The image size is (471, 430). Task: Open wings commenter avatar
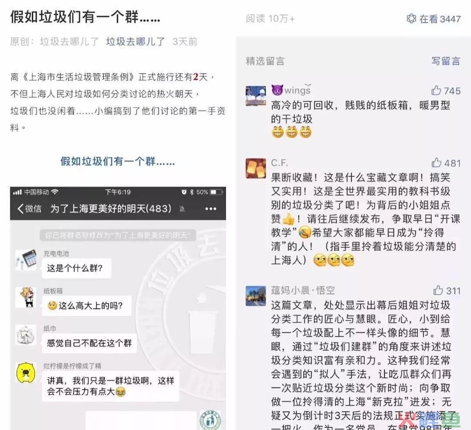point(256,96)
